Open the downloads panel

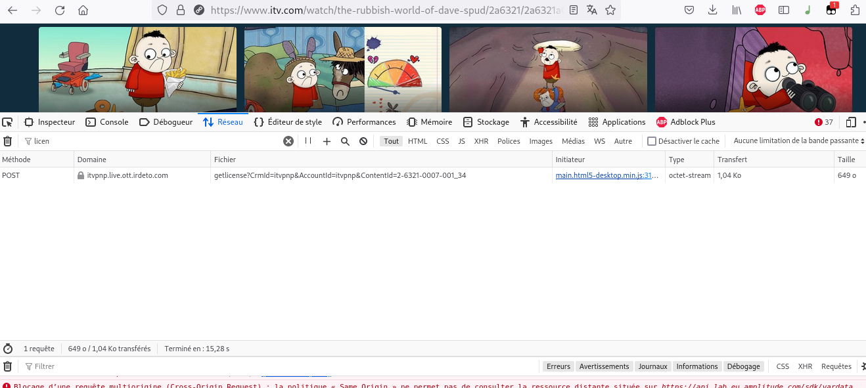coord(713,10)
